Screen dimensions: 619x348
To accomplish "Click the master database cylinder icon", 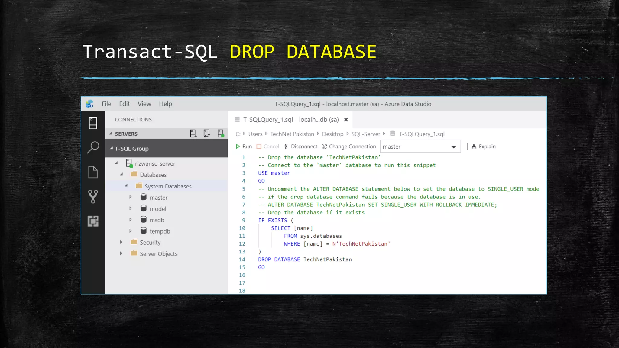I will click(144, 197).
